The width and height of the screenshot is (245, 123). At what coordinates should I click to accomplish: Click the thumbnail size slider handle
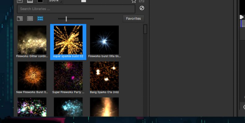pyautogui.click(x=66, y=19)
